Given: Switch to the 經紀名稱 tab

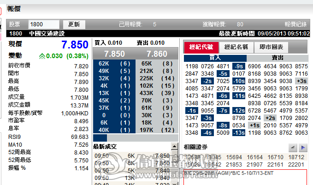Looking at the screenshot, I should [x=236, y=47].
